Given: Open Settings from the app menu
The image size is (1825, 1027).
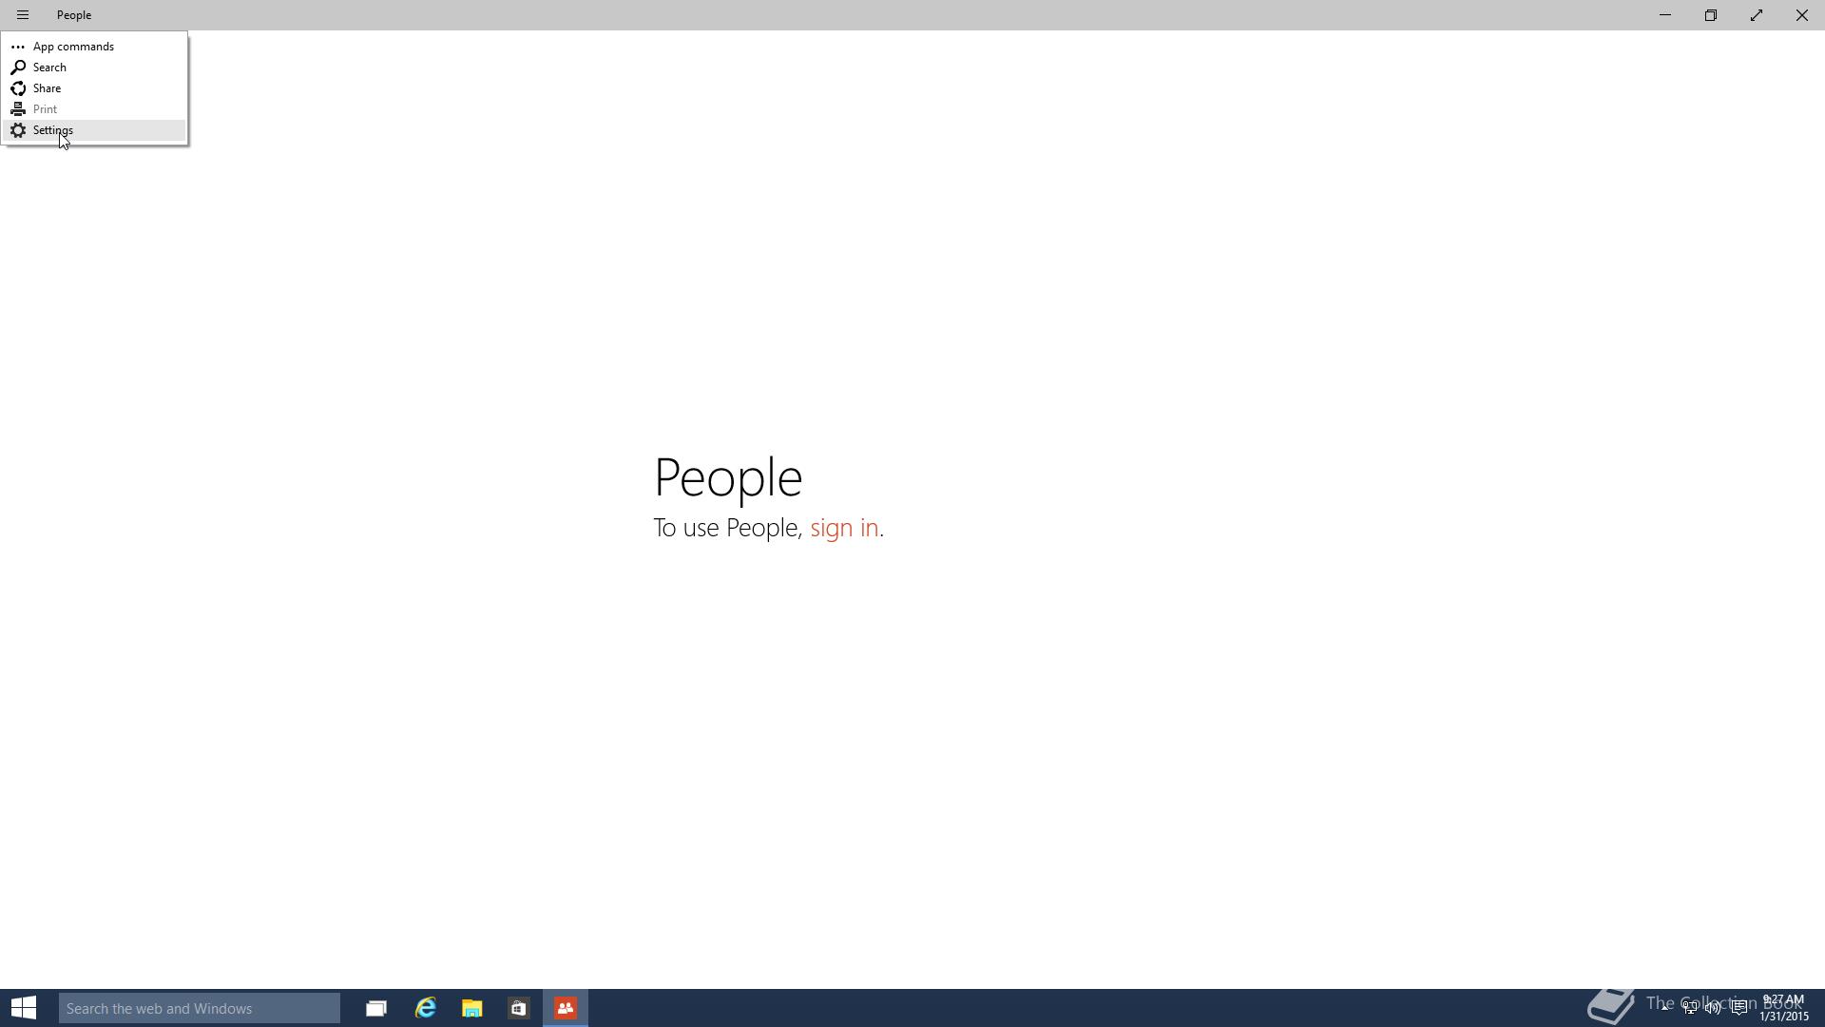Looking at the screenshot, I should pos(94,130).
